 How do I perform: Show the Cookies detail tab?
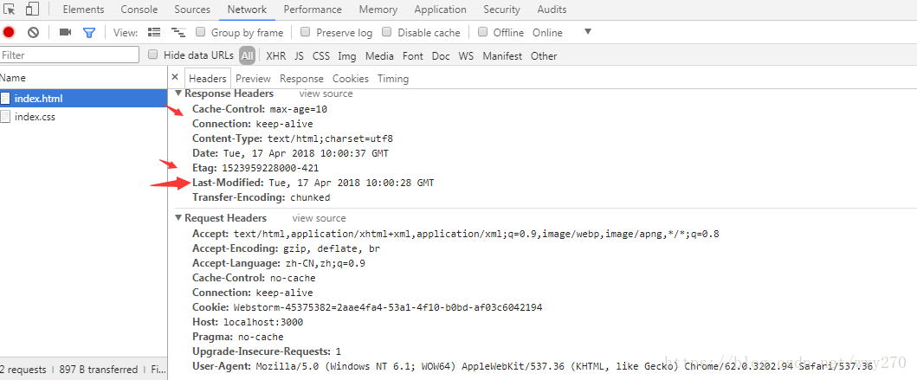[x=351, y=79]
